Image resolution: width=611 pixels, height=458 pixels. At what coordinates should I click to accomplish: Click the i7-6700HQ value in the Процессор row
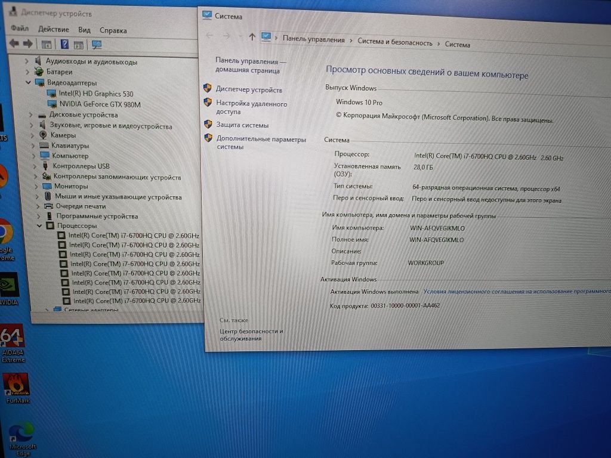pyautogui.click(x=489, y=157)
